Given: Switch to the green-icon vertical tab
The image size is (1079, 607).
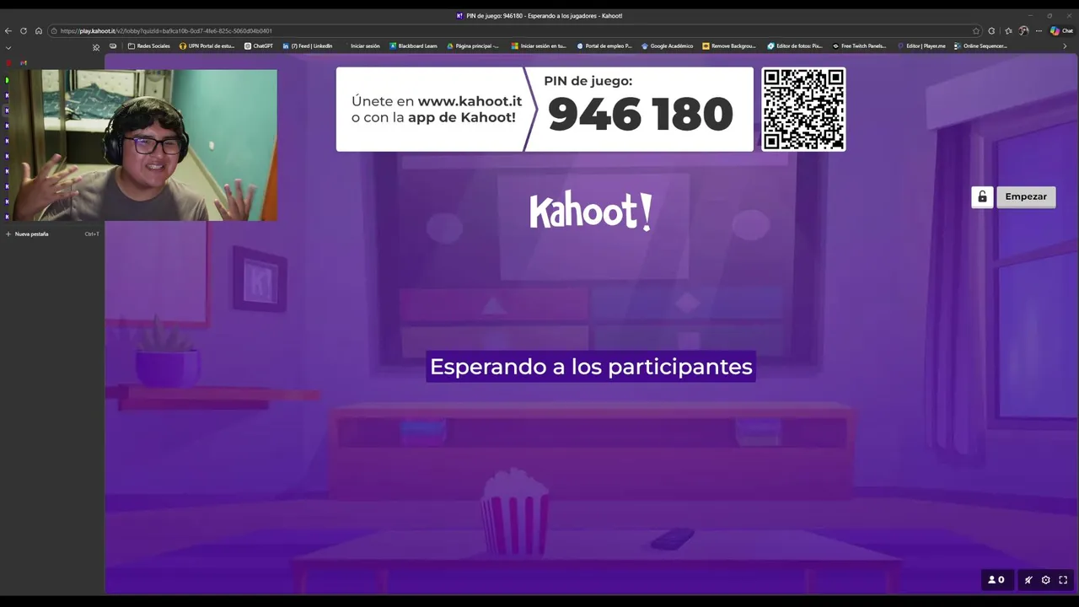Looking at the screenshot, I should pos(8,80).
